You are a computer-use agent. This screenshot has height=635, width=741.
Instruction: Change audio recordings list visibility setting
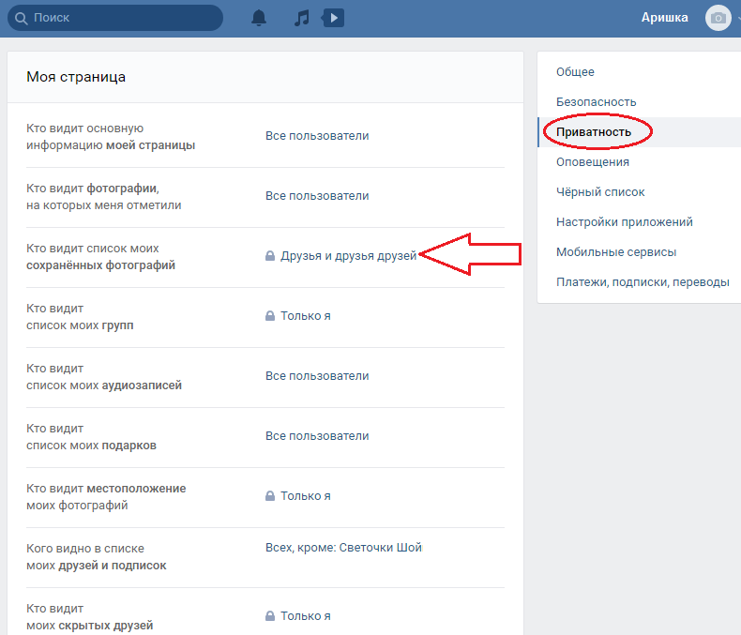coord(317,376)
